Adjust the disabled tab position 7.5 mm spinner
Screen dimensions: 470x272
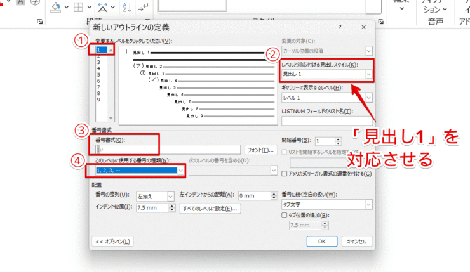pyautogui.click(x=325, y=225)
